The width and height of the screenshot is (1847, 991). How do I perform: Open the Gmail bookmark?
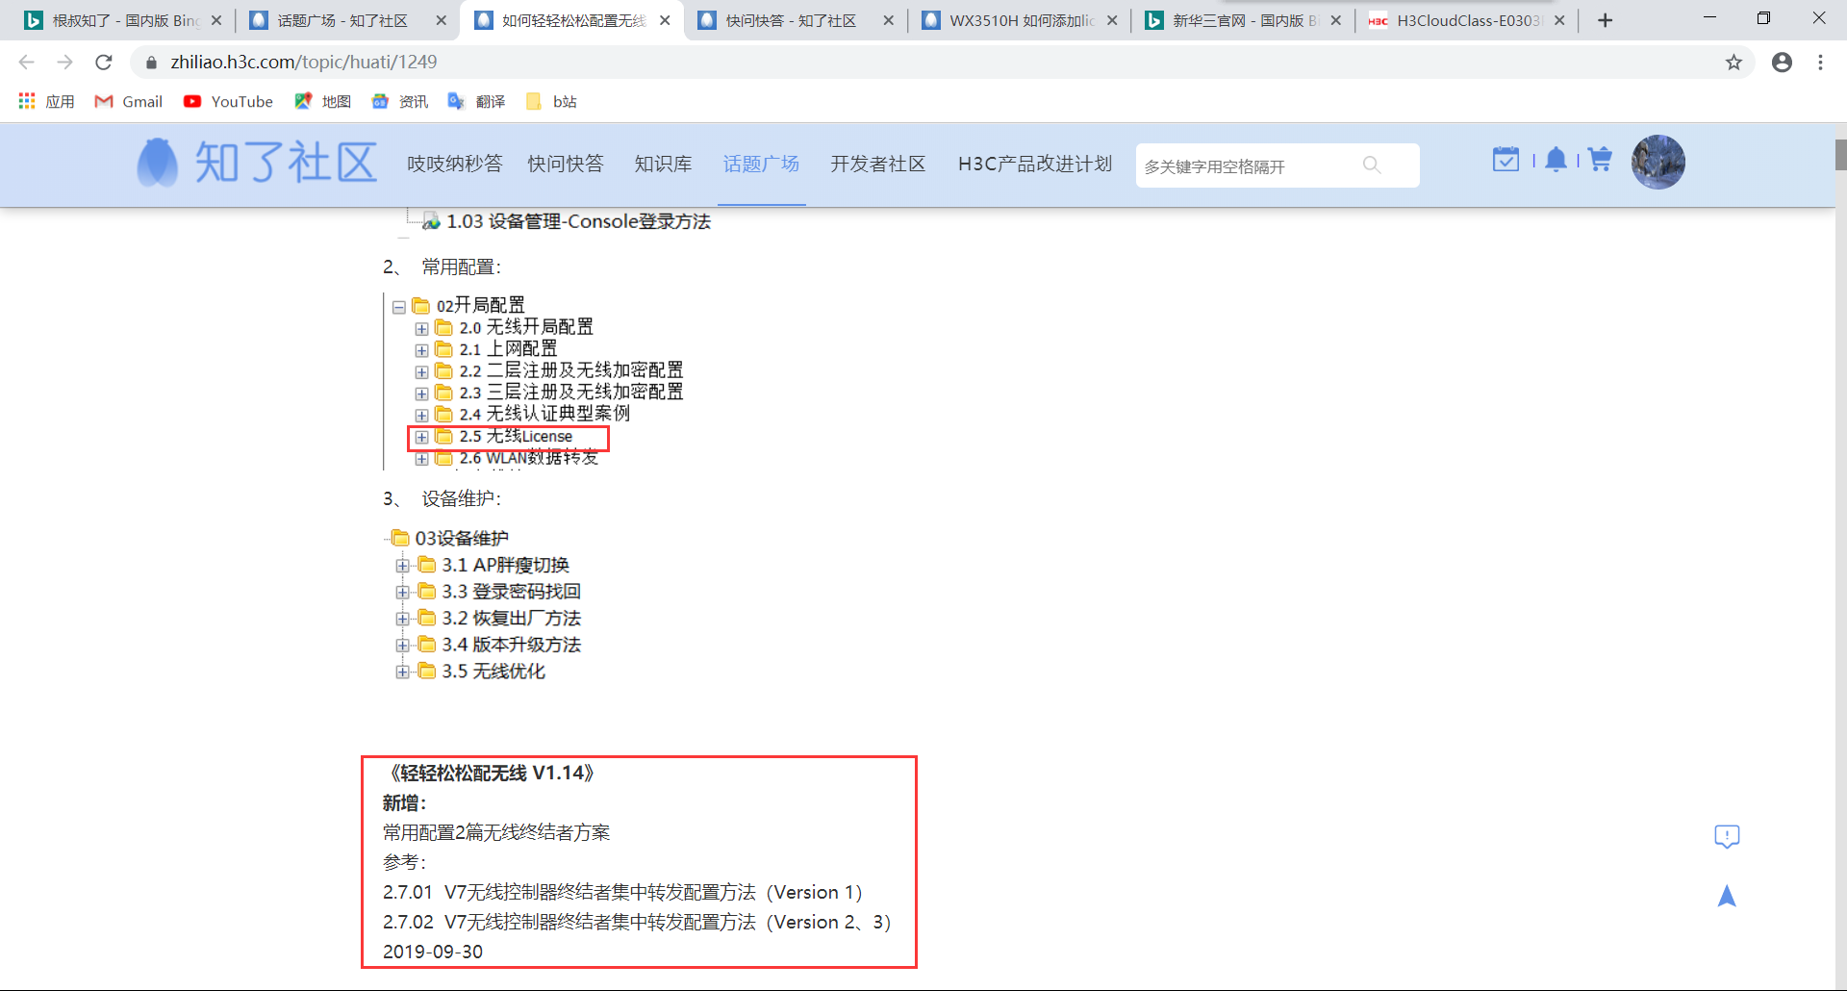click(x=129, y=101)
